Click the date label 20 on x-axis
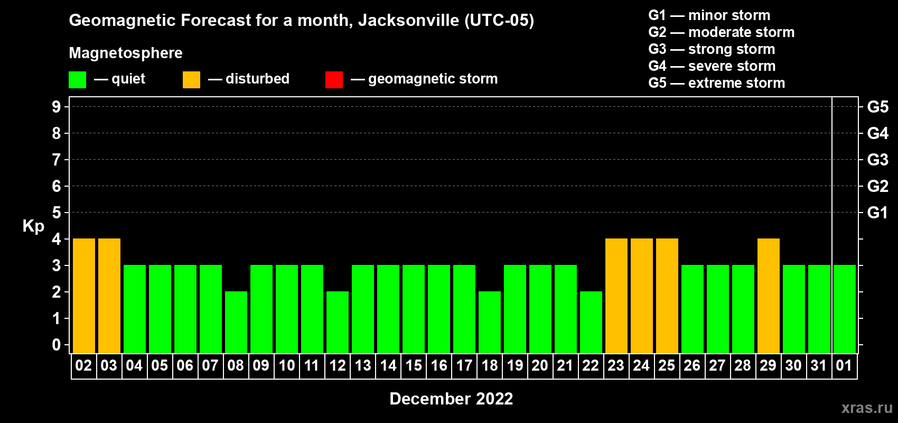This screenshot has height=423, width=898. (x=540, y=365)
